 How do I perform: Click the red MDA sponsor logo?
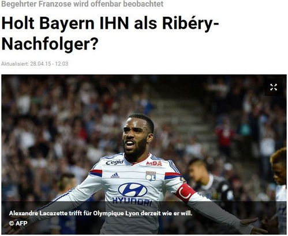(154, 163)
